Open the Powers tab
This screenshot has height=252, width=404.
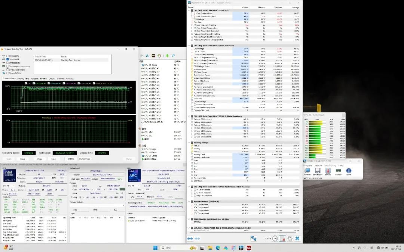point(43,79)
